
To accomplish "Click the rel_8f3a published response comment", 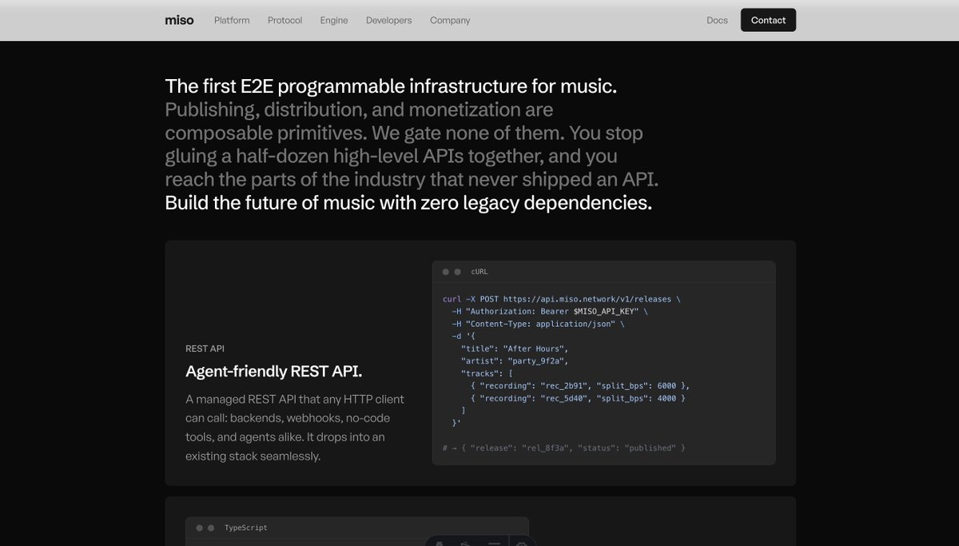I will point(564,448).
